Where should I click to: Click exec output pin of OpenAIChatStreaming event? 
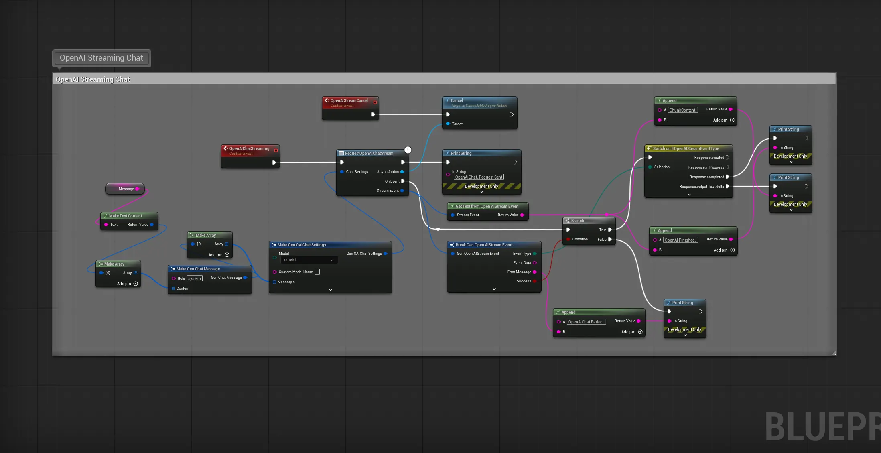coord(274,163)
